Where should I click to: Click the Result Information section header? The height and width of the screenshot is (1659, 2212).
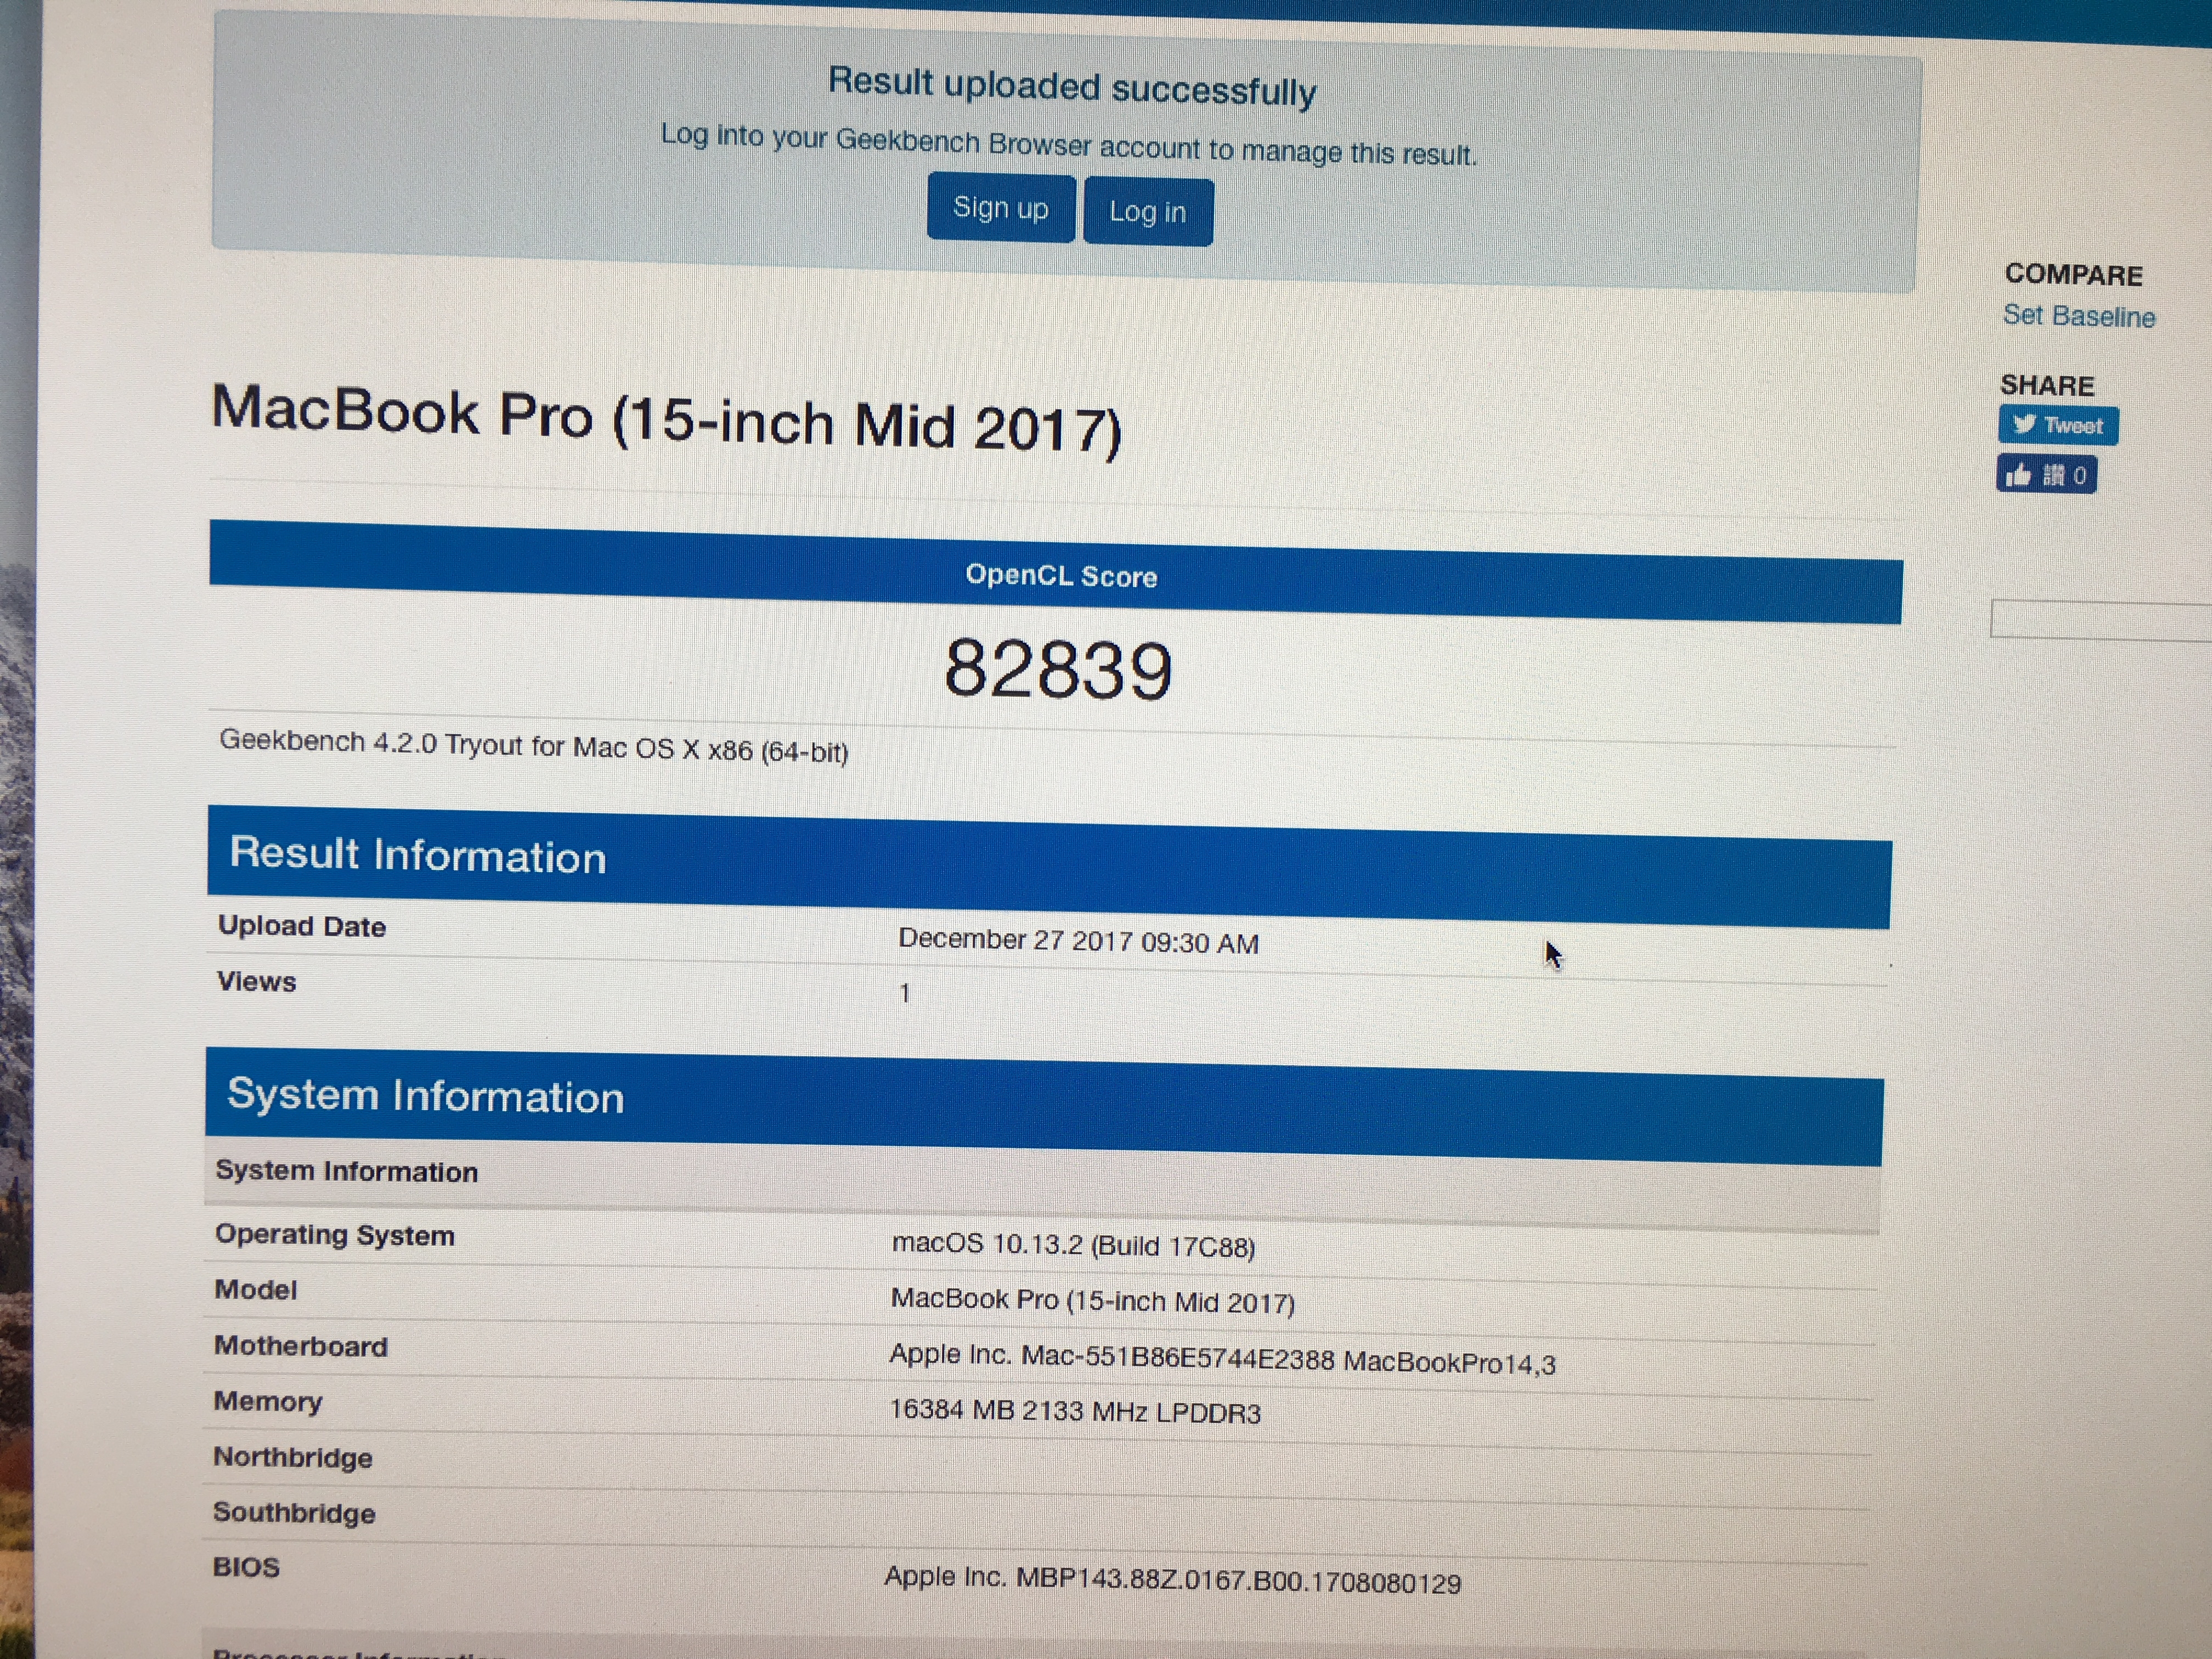1049,867
